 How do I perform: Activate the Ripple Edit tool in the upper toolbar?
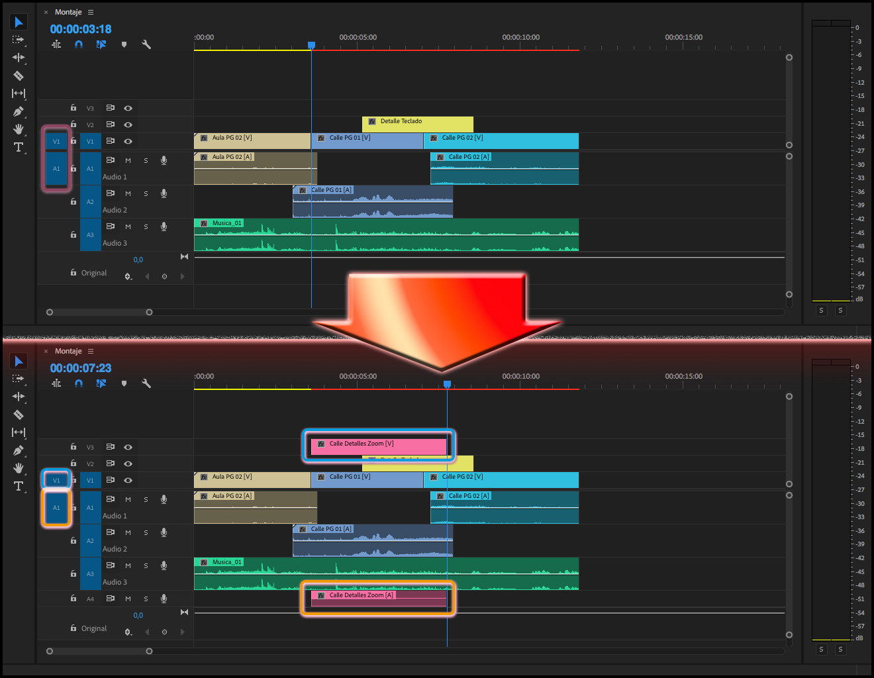19,58
